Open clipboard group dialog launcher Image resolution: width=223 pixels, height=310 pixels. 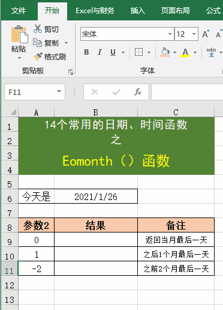(71, 72)
